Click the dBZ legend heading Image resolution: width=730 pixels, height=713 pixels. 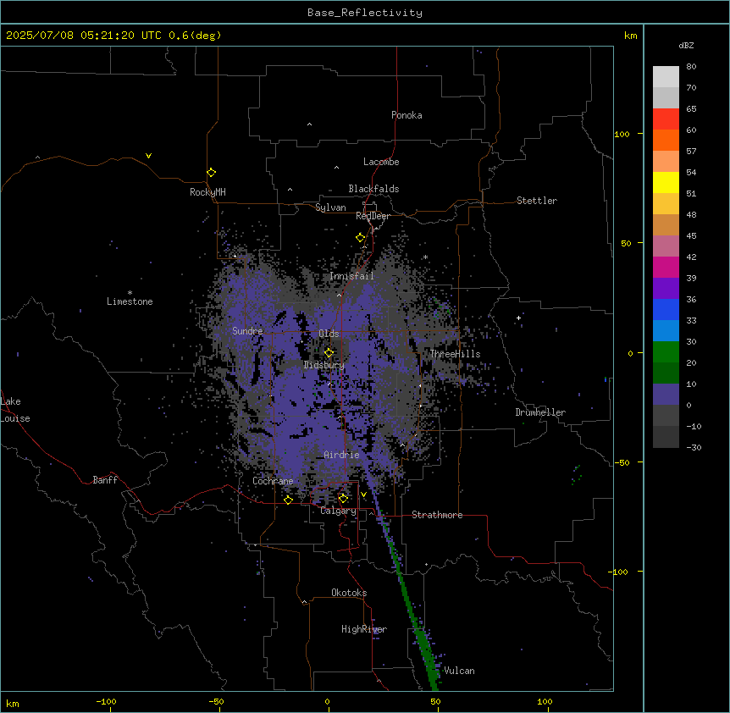686,45
